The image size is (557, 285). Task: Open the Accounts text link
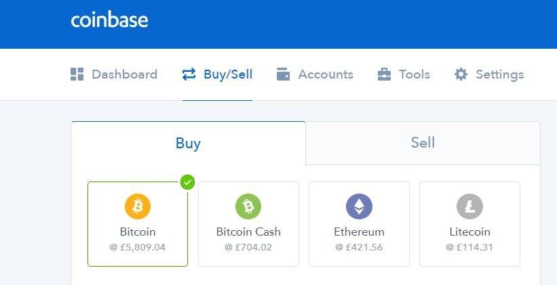click(x=326, y=74)
